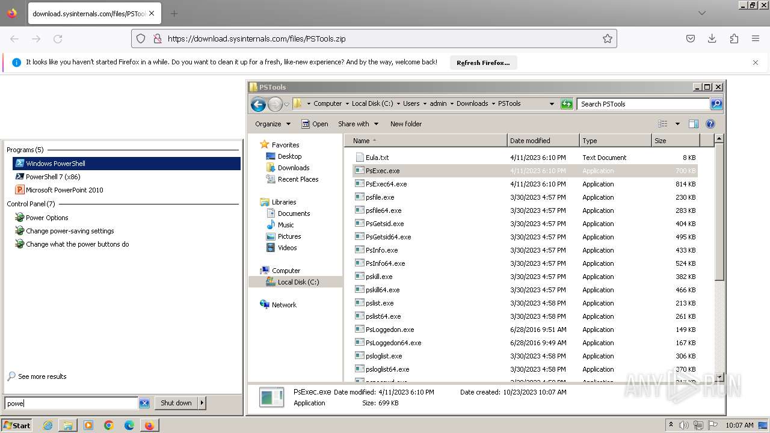Sort by the Size column header

(x=676, y=141)
